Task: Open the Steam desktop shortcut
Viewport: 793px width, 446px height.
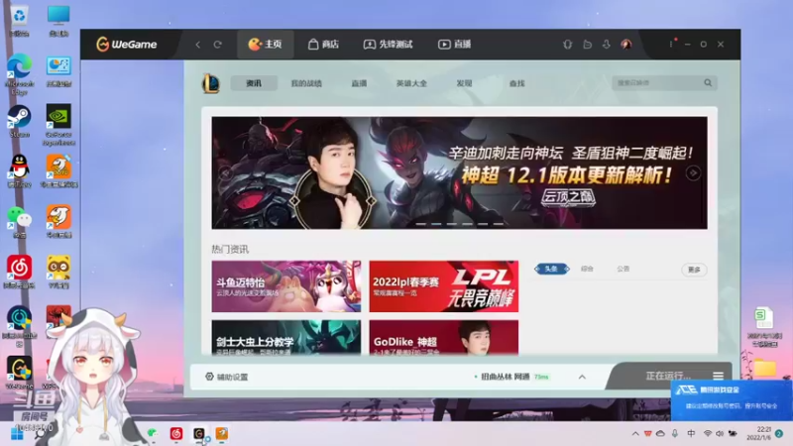Action: [x=19, y=121]
